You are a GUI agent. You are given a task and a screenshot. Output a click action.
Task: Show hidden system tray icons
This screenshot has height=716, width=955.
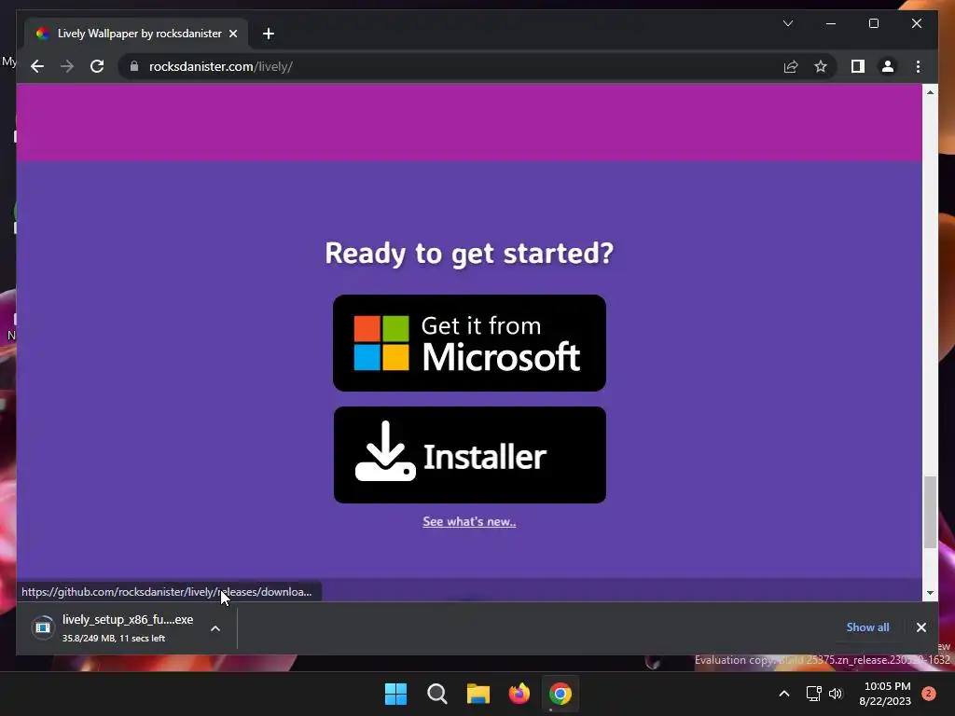784,694
